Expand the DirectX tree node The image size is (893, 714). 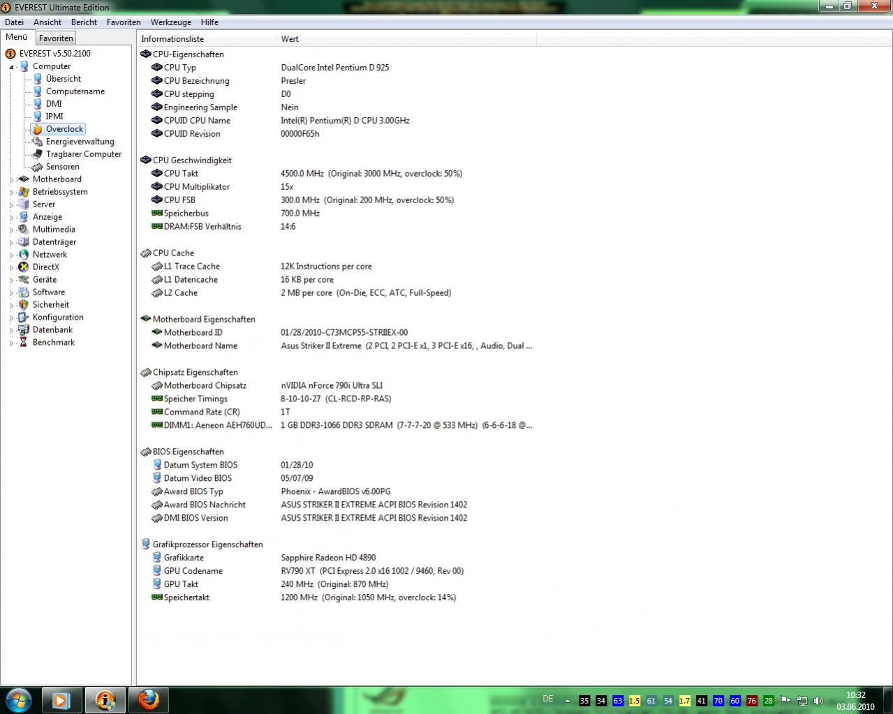coord(11,268)
